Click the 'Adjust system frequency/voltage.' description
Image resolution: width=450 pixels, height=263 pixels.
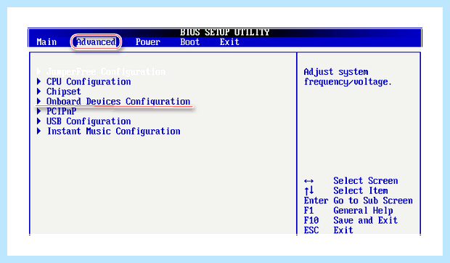coord(348,77)
